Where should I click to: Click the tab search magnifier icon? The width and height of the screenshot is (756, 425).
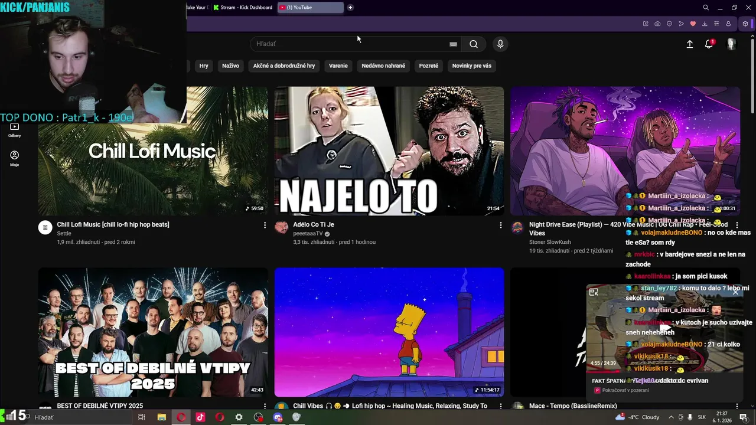coord(706,8)
